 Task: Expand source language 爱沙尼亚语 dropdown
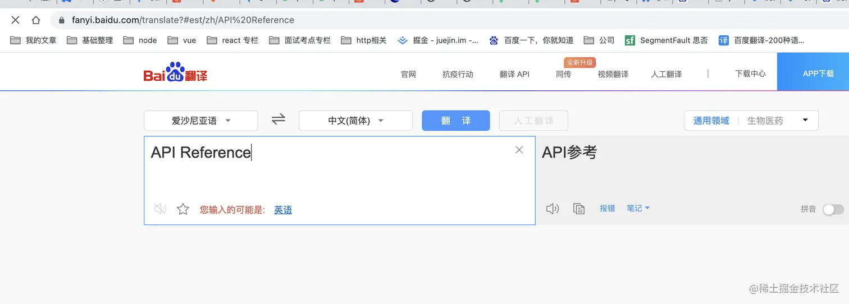[x=201, y=121]
